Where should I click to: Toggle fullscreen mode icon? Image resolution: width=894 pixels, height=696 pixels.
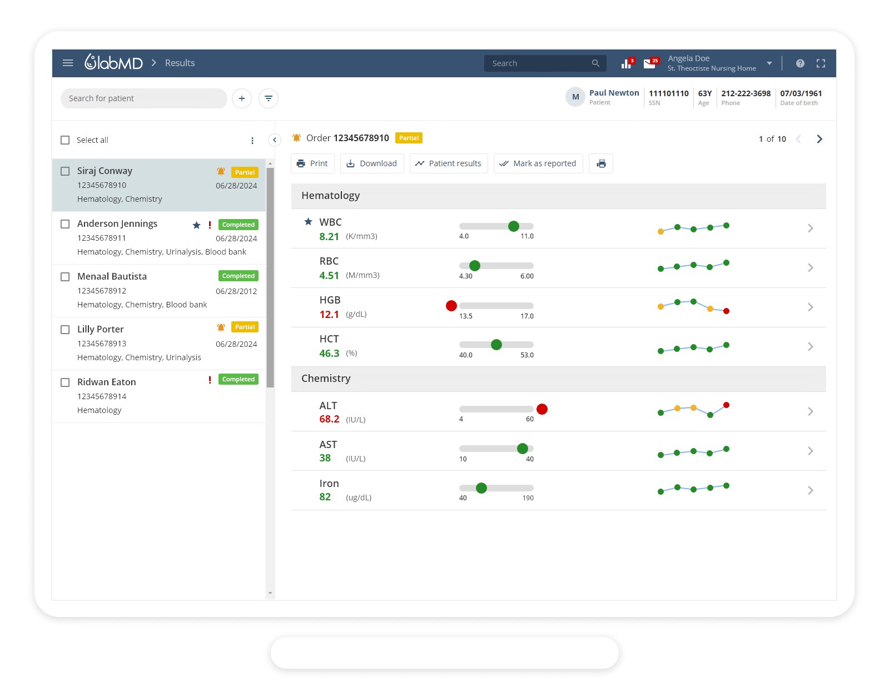click(821, 63)
